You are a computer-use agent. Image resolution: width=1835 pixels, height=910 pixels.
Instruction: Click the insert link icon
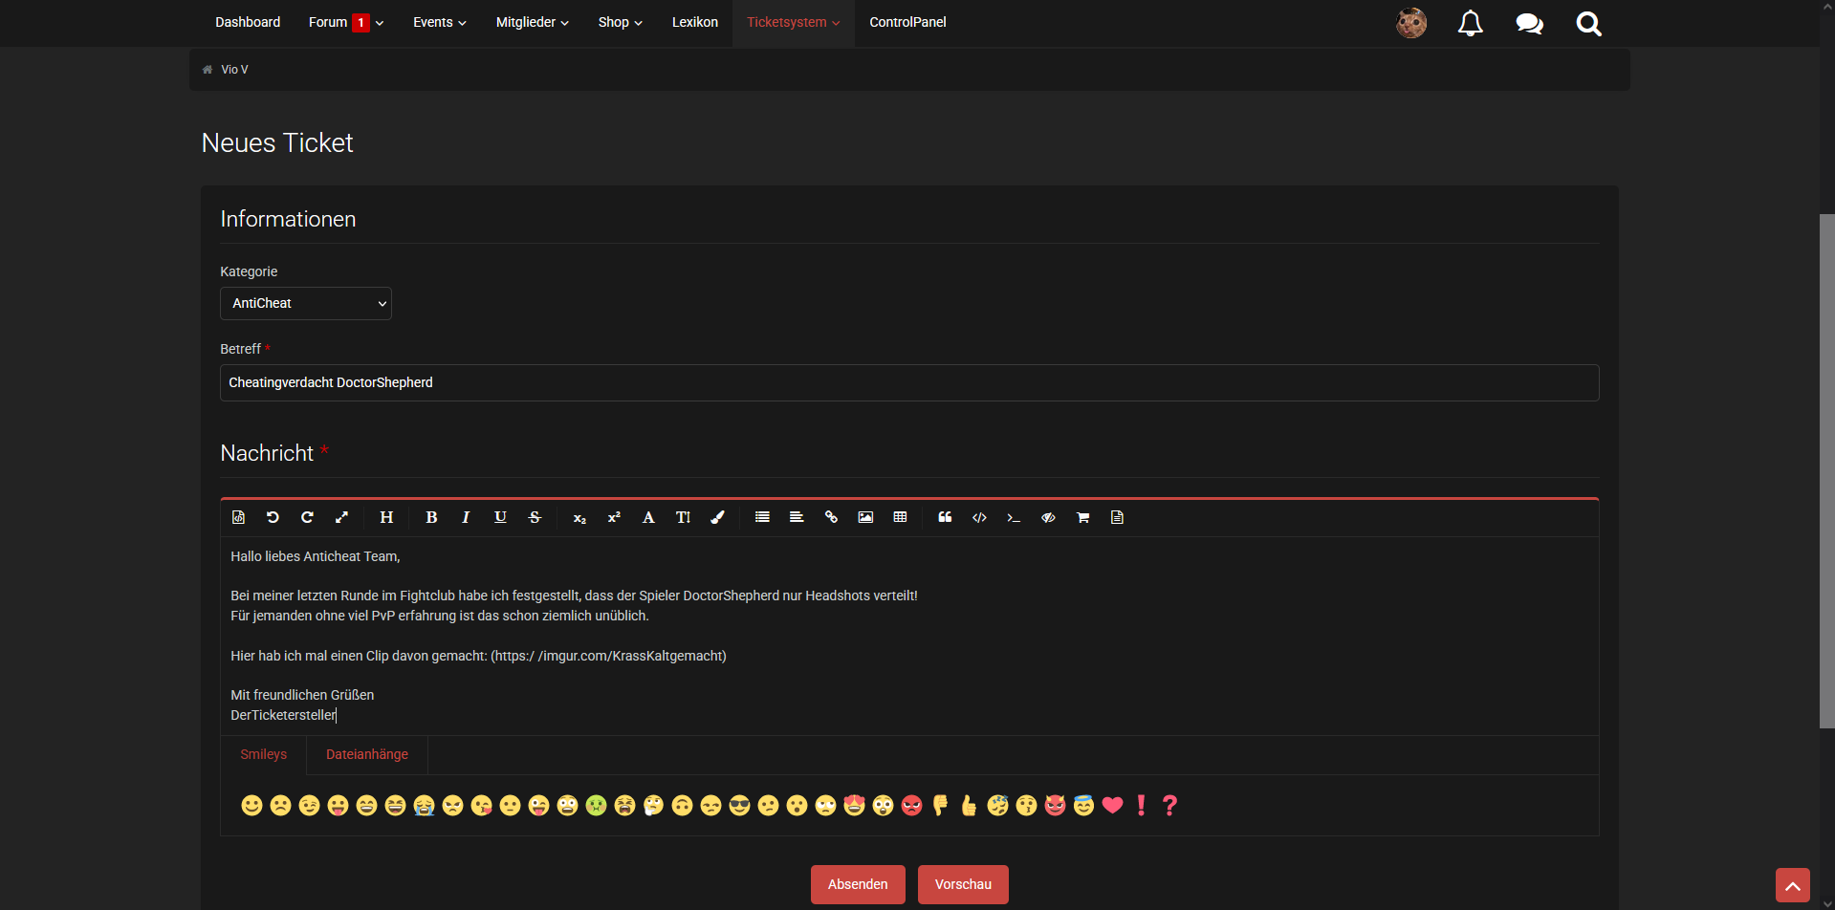831,517
